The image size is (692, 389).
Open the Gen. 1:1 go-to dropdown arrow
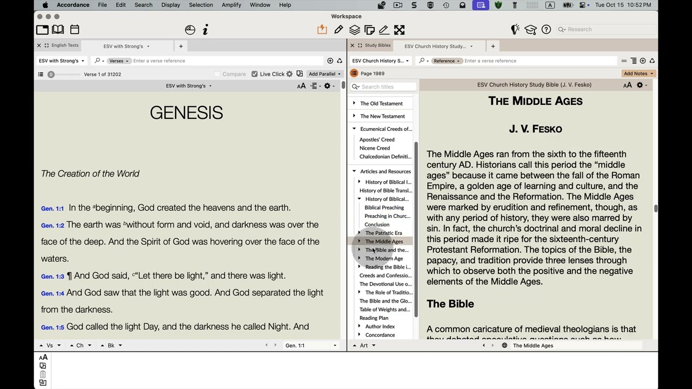click(335, 345)
